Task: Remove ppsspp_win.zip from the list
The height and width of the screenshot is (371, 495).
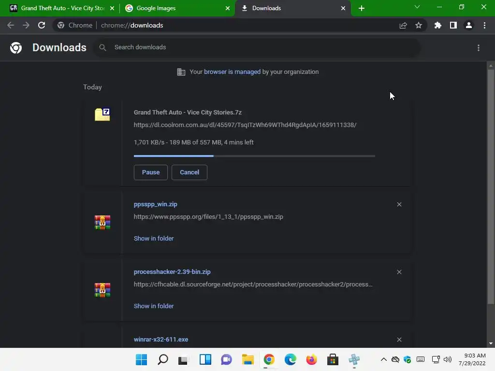Action: [399, 204]
